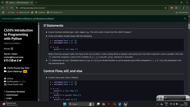Open the verified certificate or professional certificate link
190x107 pixels.
click(34, 18)
